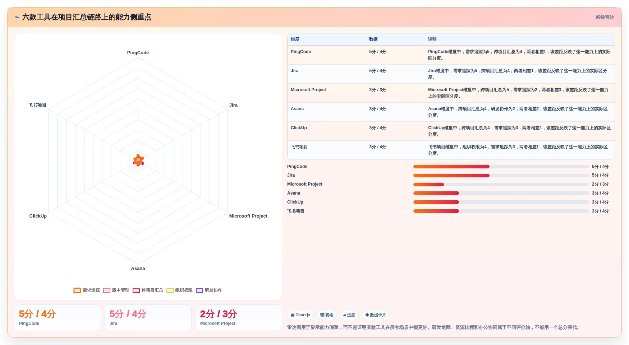Open the Microsoft Project 2分 / 3分 card
Image resolution: width=629 pixels, height=345 pixels.
[239, 318]
